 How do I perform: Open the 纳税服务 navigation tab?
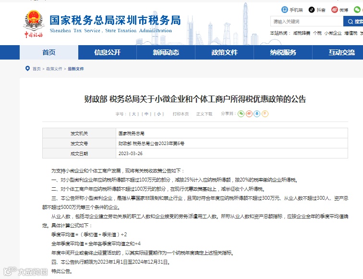point(283,52)
